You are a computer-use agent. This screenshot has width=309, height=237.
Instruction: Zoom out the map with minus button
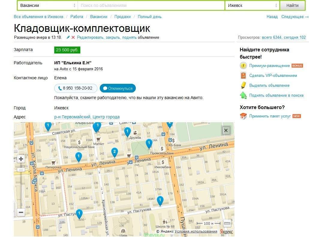pos(21,212)
